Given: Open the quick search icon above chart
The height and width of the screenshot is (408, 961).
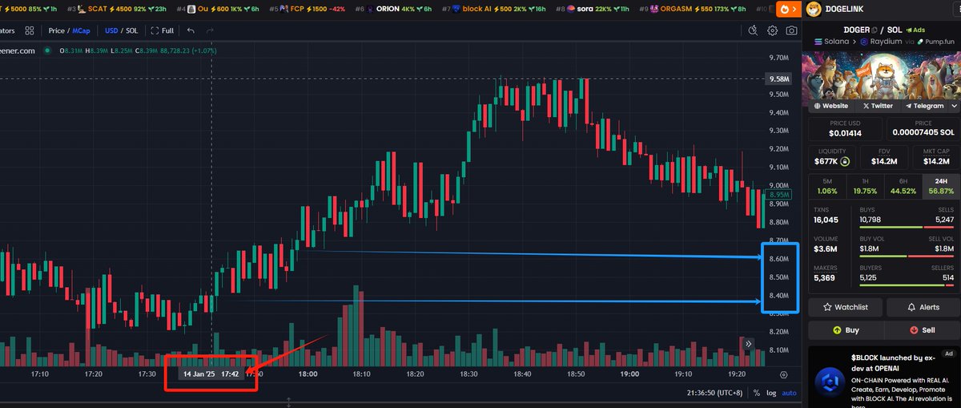Looking at the screenshot, I should pos(753,30).
